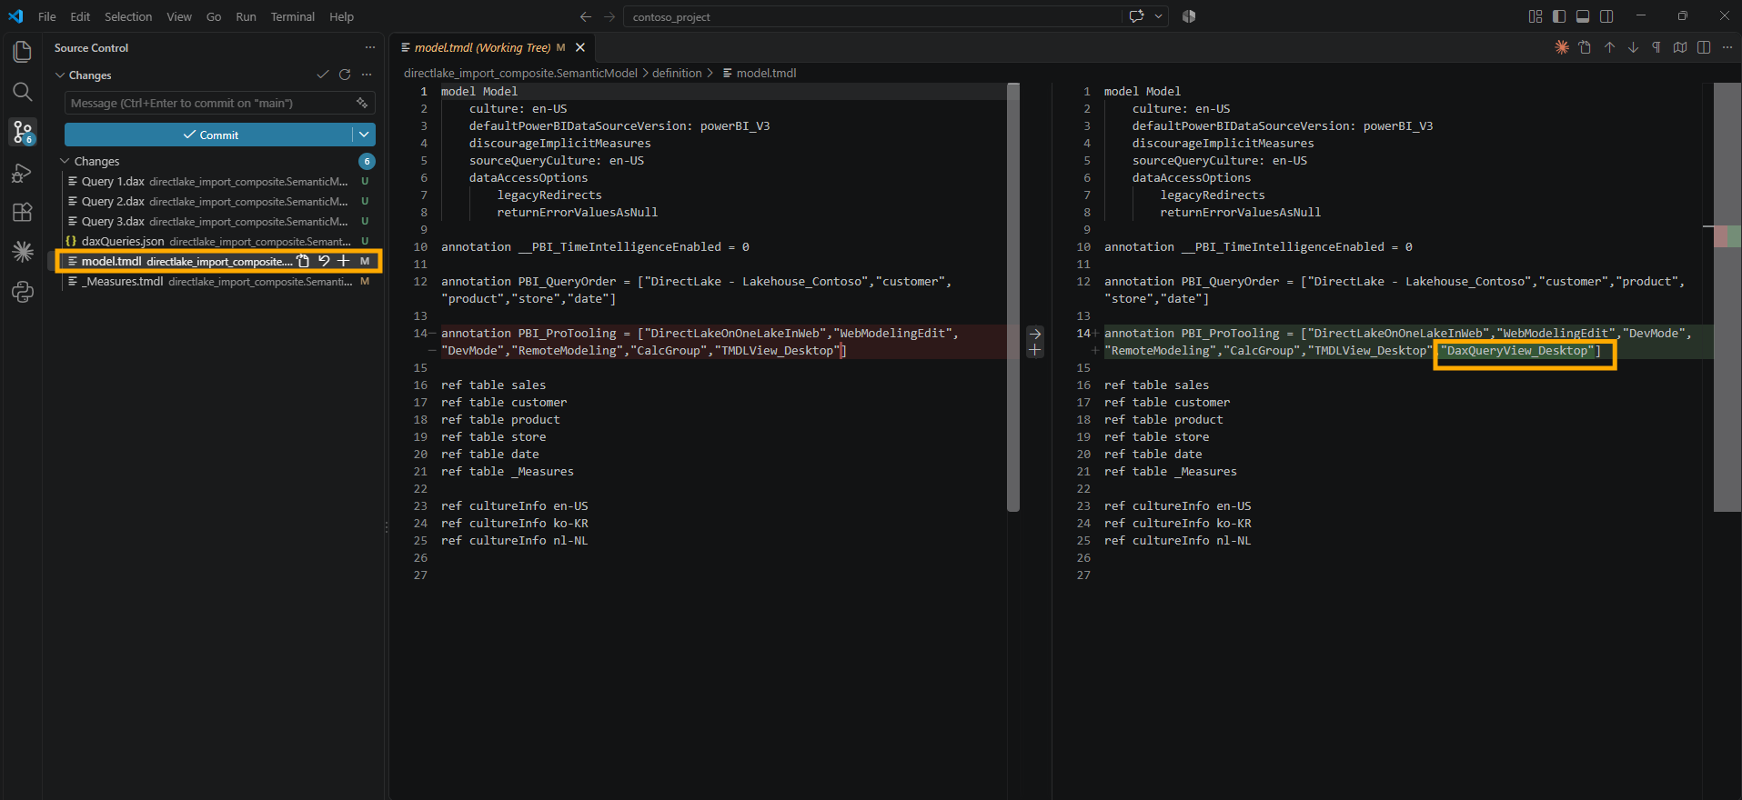Click the contoso_project command center search box
Screen dimensions: 1742x800
(x=872, y=16)
